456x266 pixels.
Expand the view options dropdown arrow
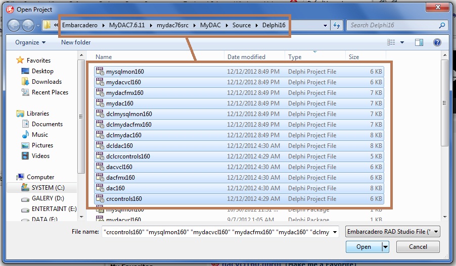[x=402, y=42]
